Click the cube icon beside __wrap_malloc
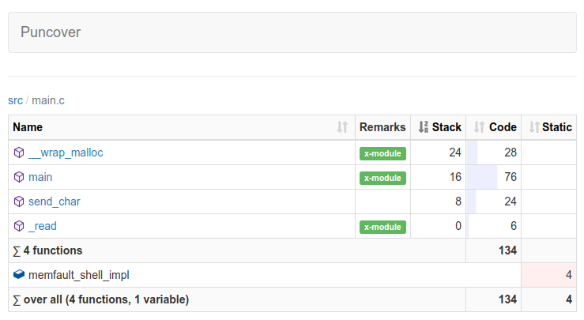 (x=19, y=152)
